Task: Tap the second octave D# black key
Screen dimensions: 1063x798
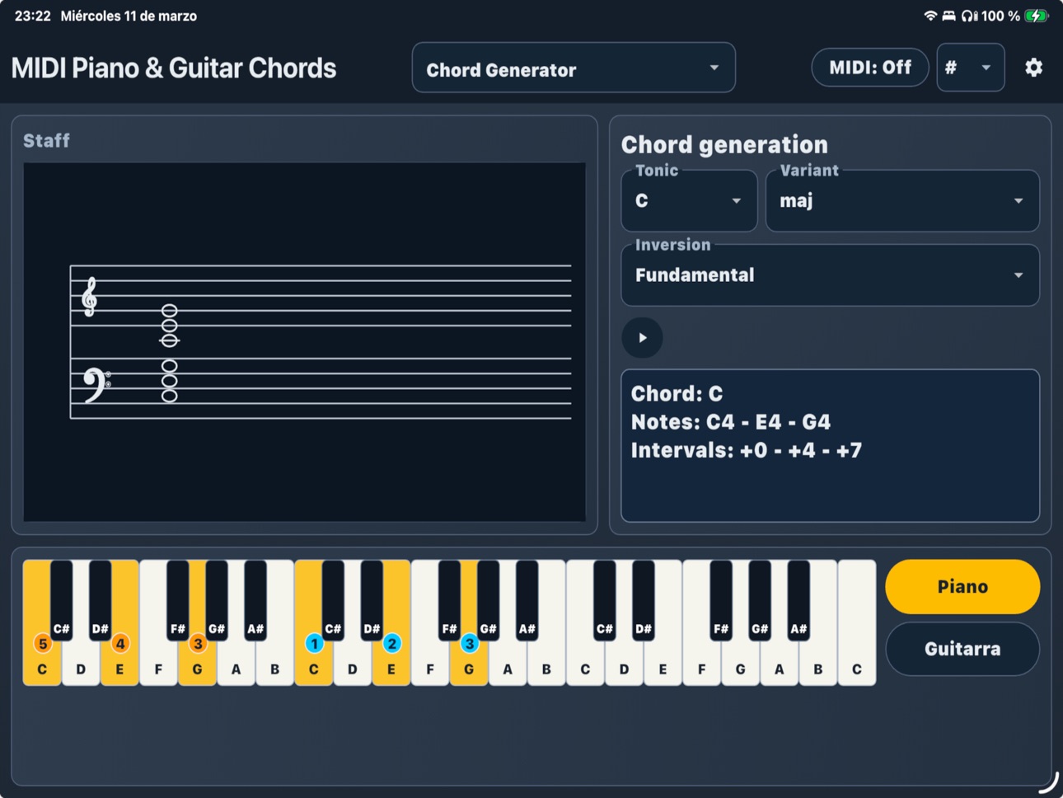Action: (x=372, y=600)
